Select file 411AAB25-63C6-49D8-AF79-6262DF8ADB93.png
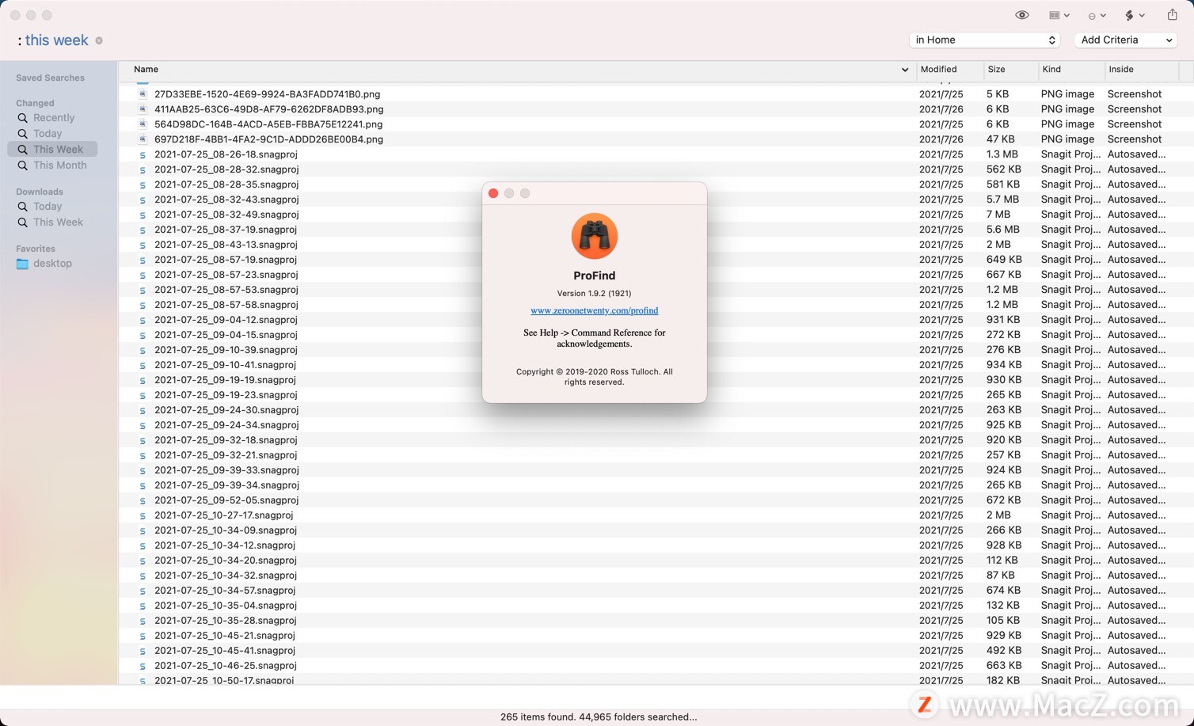The width and height of the screenshot is (1194, 726). pos(268,109)
